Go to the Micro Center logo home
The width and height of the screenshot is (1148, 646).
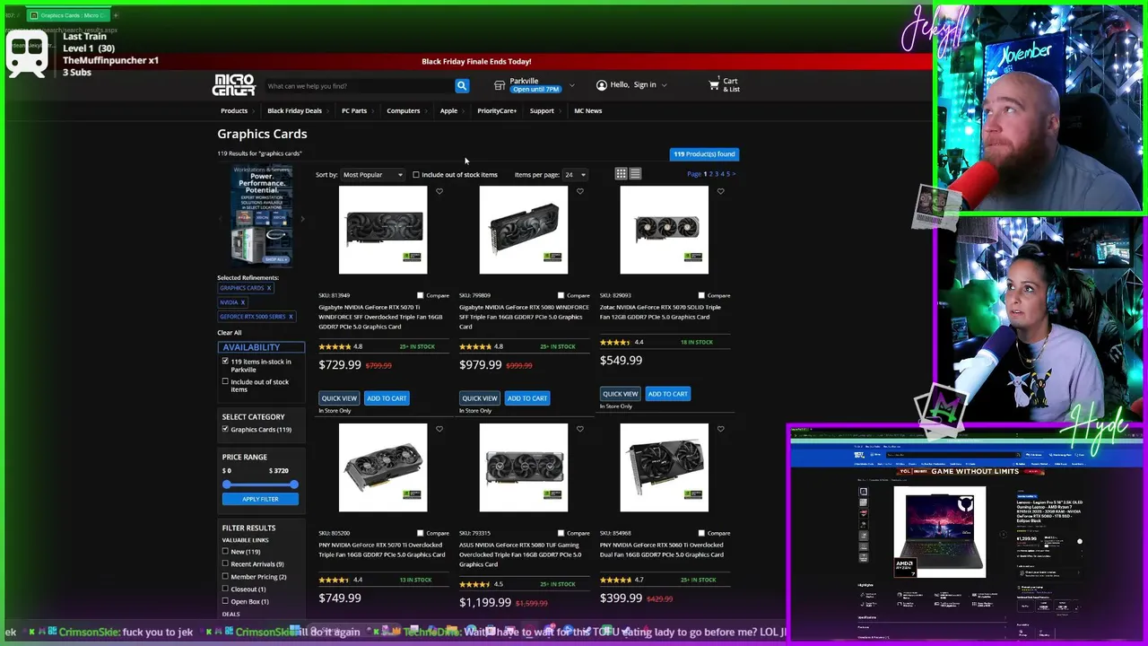[234, 85]
